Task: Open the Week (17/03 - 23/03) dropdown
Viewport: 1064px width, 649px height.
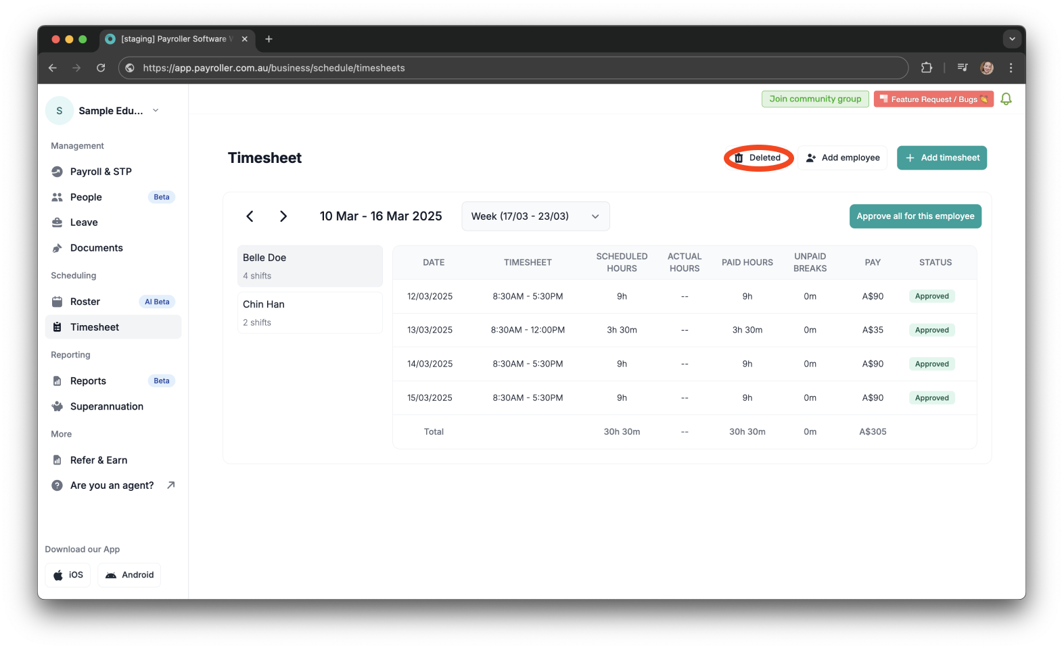Action: tap(536, 216)
